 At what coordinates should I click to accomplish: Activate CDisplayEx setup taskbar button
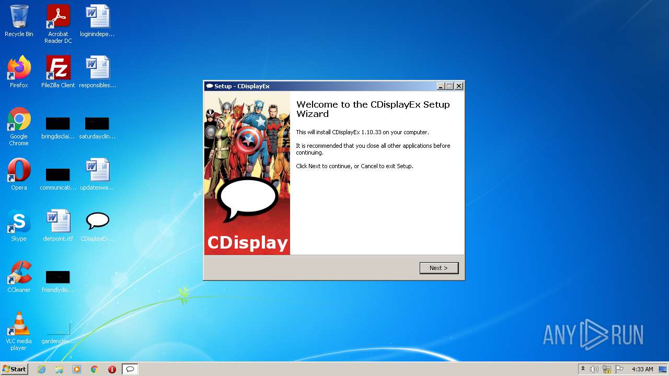(x=130, y=369)
